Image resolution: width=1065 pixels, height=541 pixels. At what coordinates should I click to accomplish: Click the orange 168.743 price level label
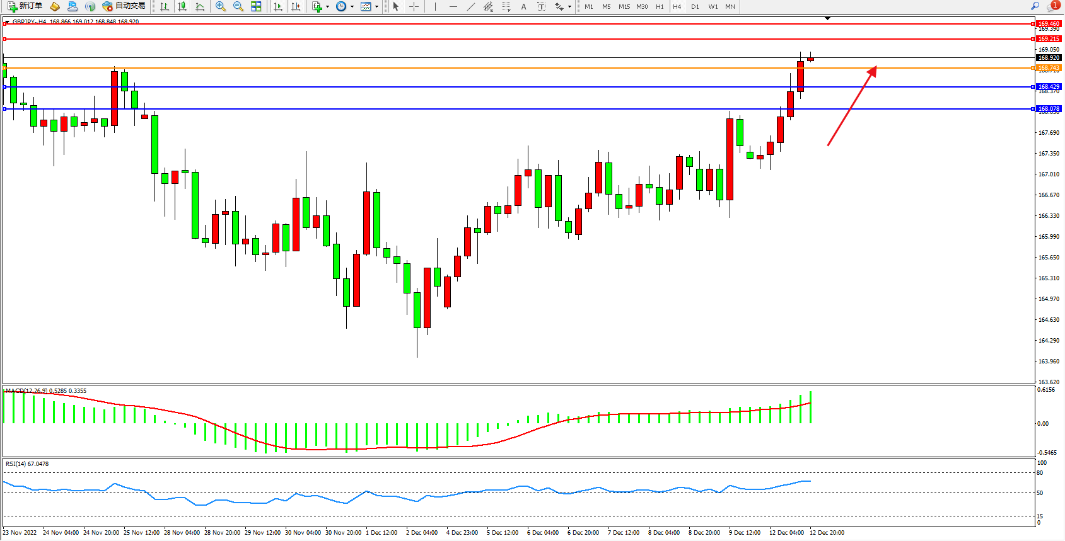(x=1049, y=68)
